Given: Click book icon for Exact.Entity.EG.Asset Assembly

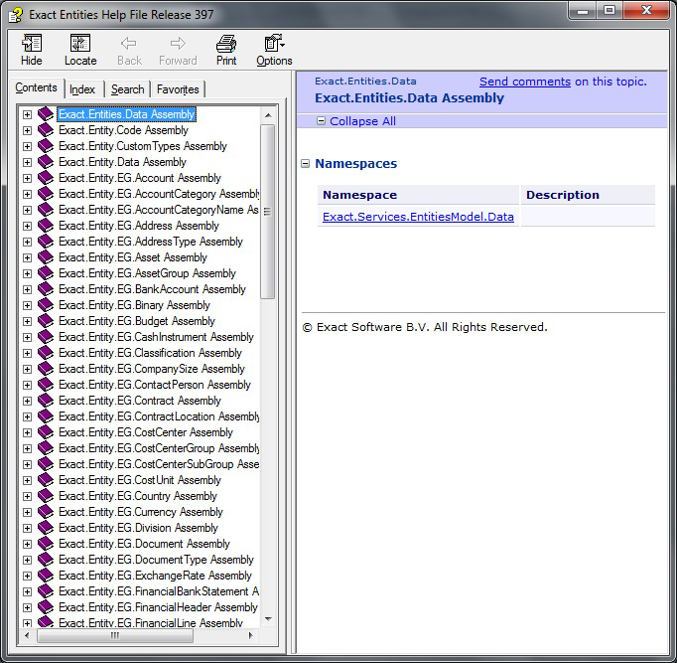Looking at the screenshot, I should coord(46,257).
